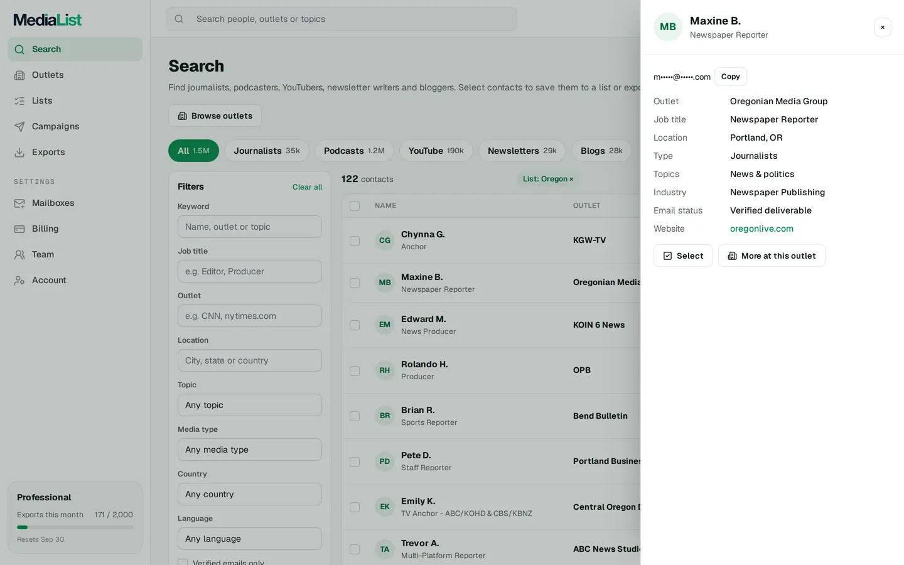Open Billing settings

75,229
